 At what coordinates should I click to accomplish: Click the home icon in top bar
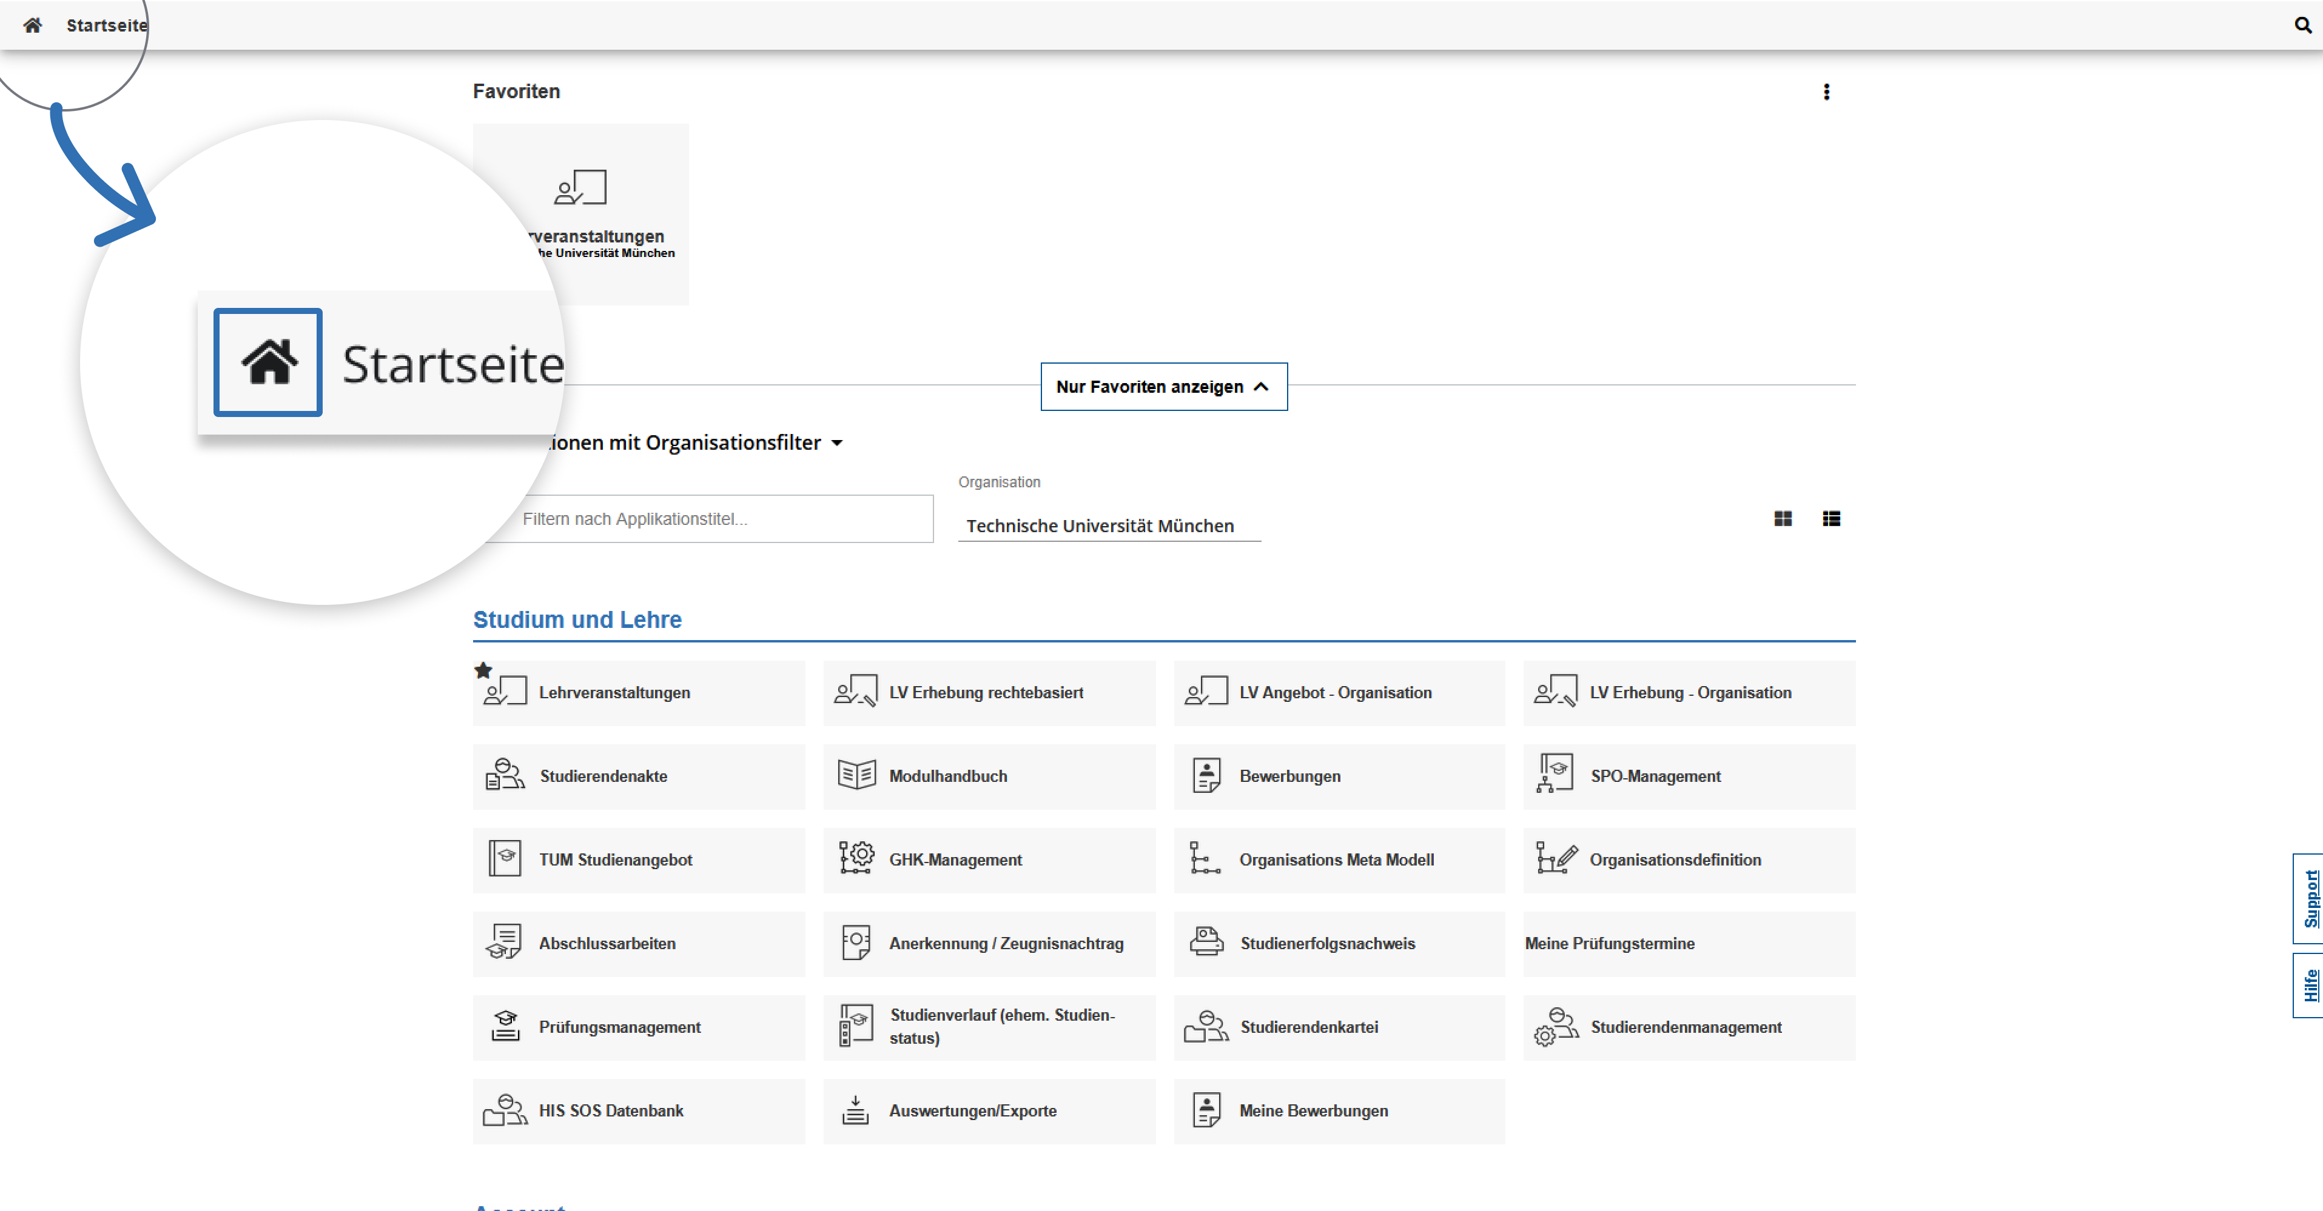33,25
